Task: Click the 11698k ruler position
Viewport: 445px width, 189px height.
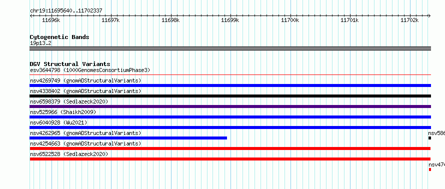Action: (x=170, y=20)
